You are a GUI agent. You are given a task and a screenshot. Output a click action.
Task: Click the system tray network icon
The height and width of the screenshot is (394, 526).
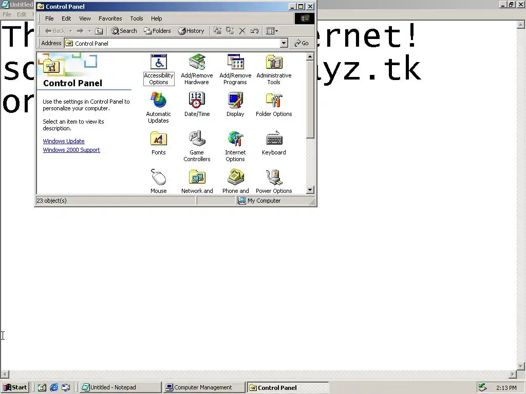482,387
